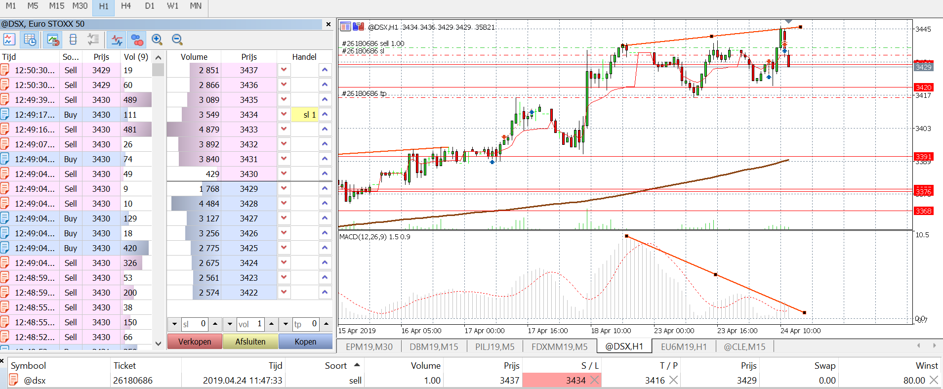Image resolution: width=943 pixels, height=389 pixels.
Task: Open the depth of market settings list icon
Action: (x=93, y=40)
